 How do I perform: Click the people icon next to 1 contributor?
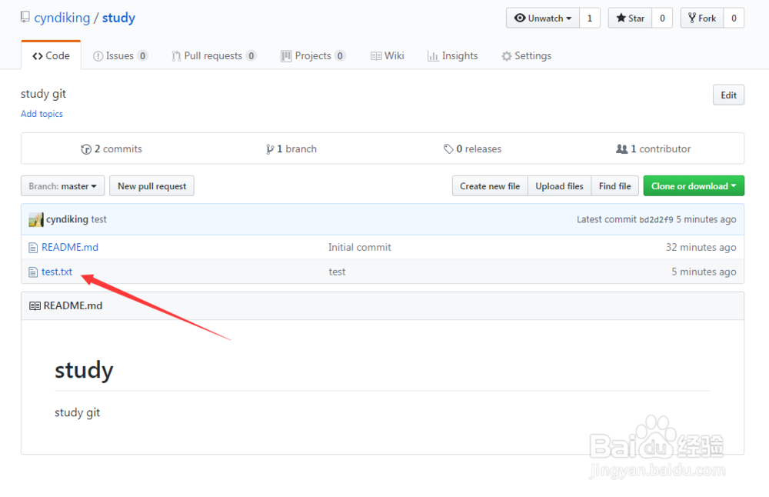pos(621,148)
